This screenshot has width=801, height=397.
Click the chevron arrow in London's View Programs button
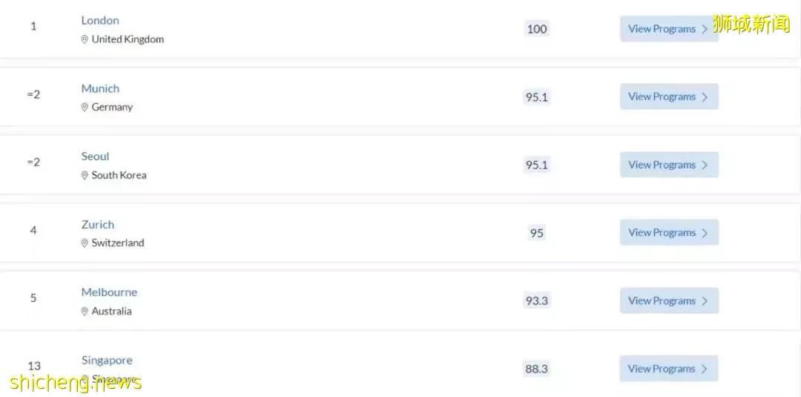pos(705,29)
